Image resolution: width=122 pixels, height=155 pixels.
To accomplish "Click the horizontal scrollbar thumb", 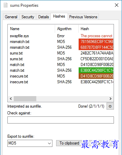I will coord(25,99).
